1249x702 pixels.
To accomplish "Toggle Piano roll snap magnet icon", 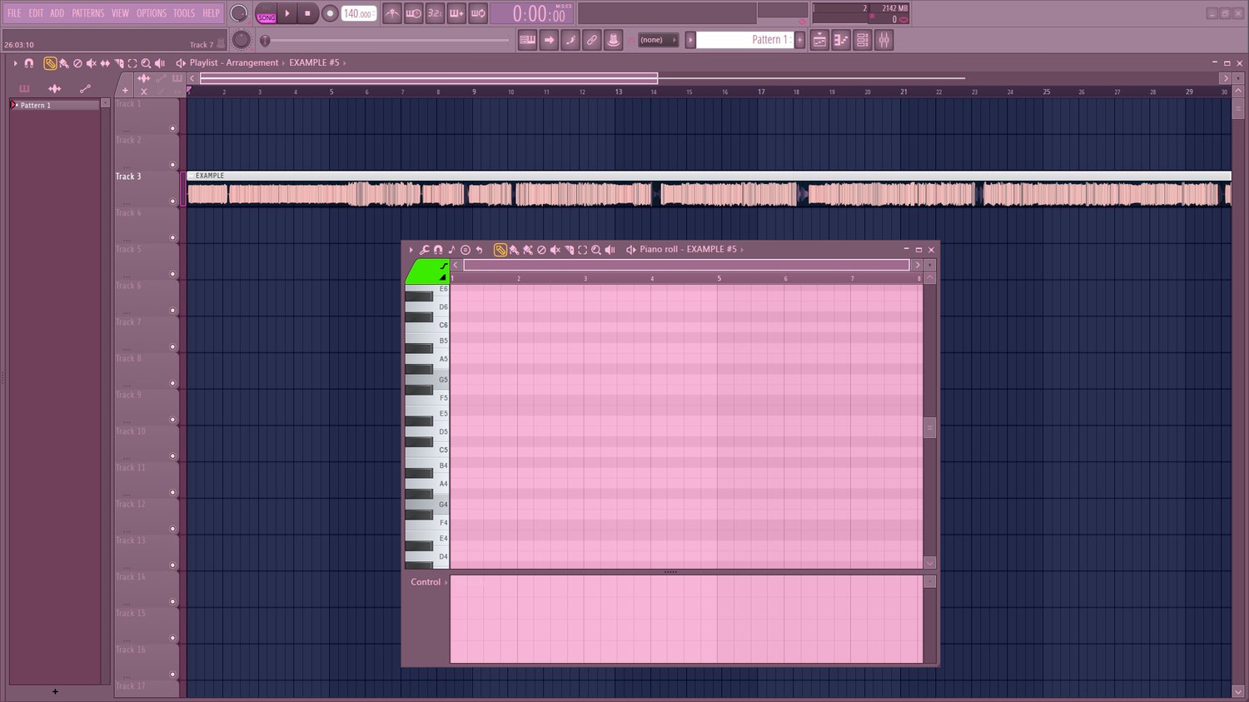I will tap(438, 250).
